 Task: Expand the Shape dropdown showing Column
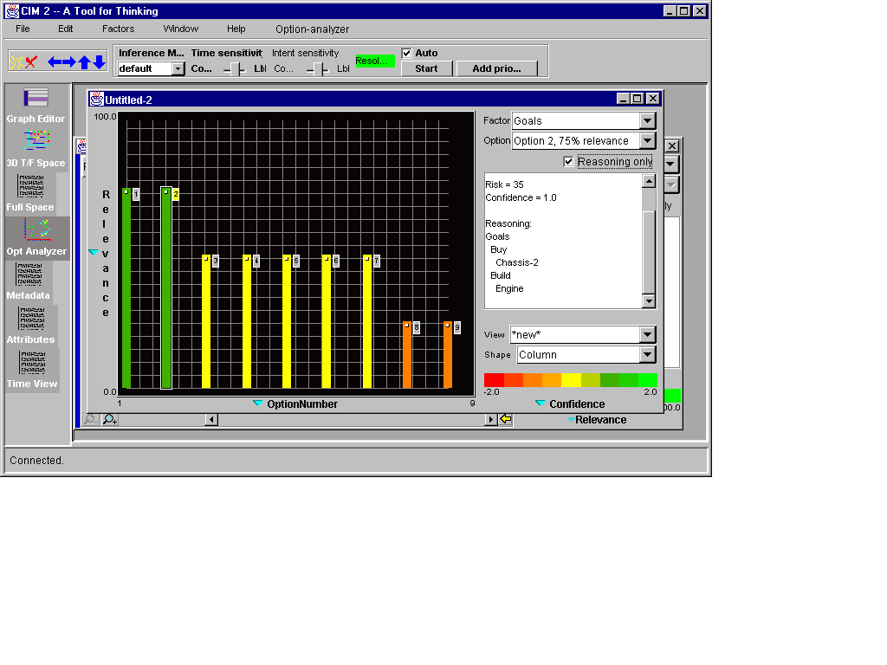(x=647, y=355)
